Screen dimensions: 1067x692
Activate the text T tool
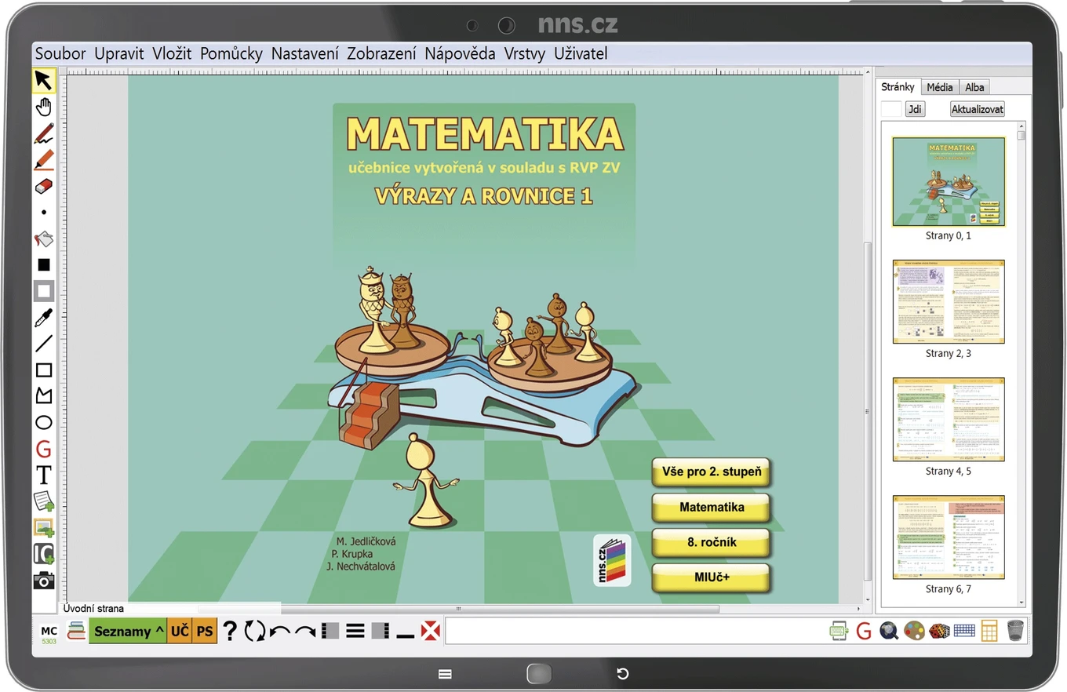pos(44,475)
